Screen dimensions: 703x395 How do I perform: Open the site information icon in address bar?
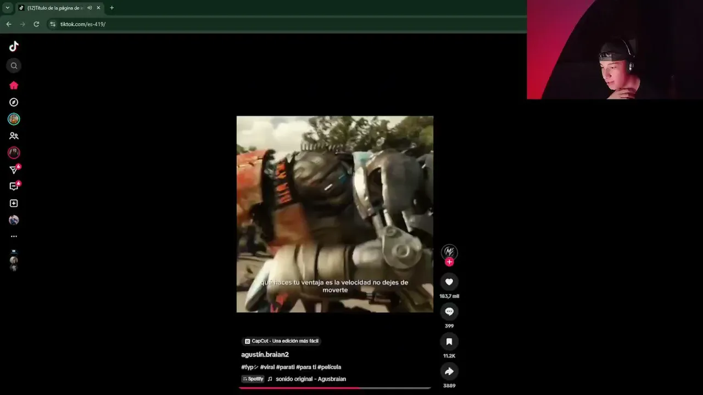(53, 24)
